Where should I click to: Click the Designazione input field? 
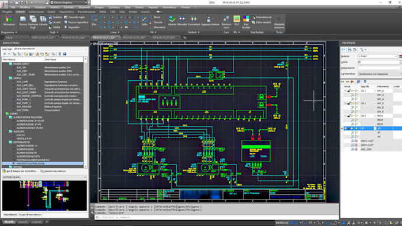click(x=380, y=68)
